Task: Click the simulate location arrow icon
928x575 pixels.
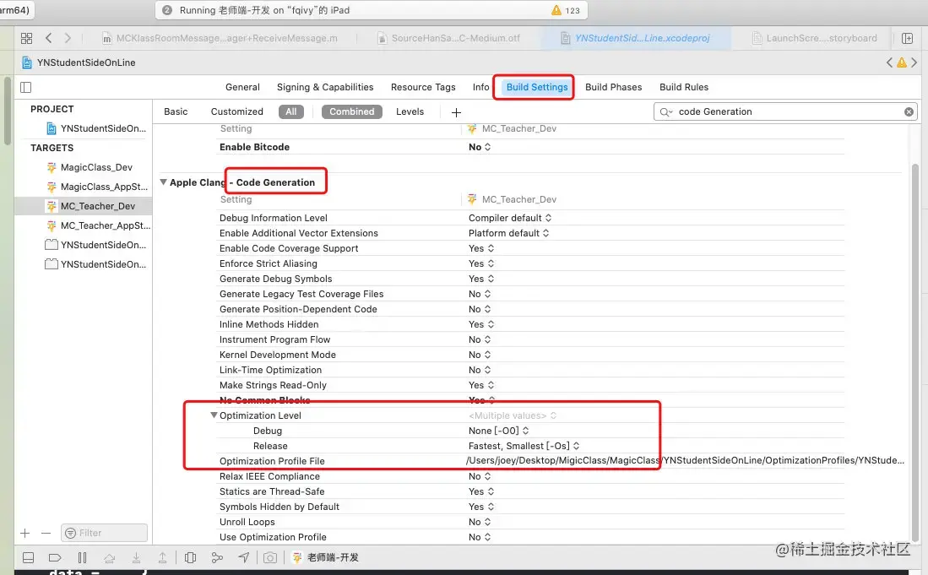Action: click(244, 557)
